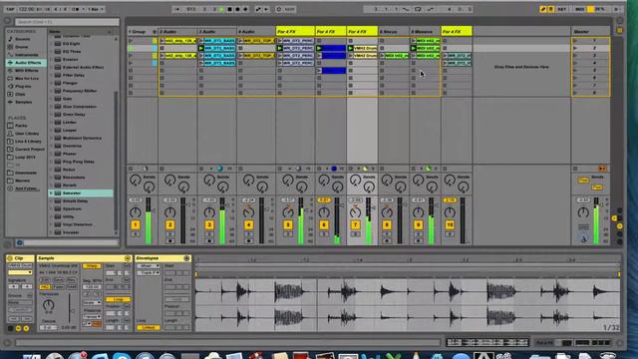Click the Linked button in Envelopes box
The image size is (638, 359).
pos(149,327)
